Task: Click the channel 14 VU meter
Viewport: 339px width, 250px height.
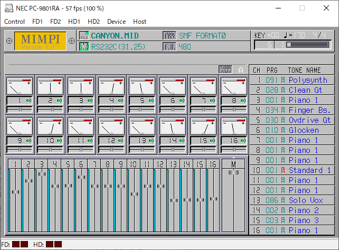Action: [x=173, y=127]
